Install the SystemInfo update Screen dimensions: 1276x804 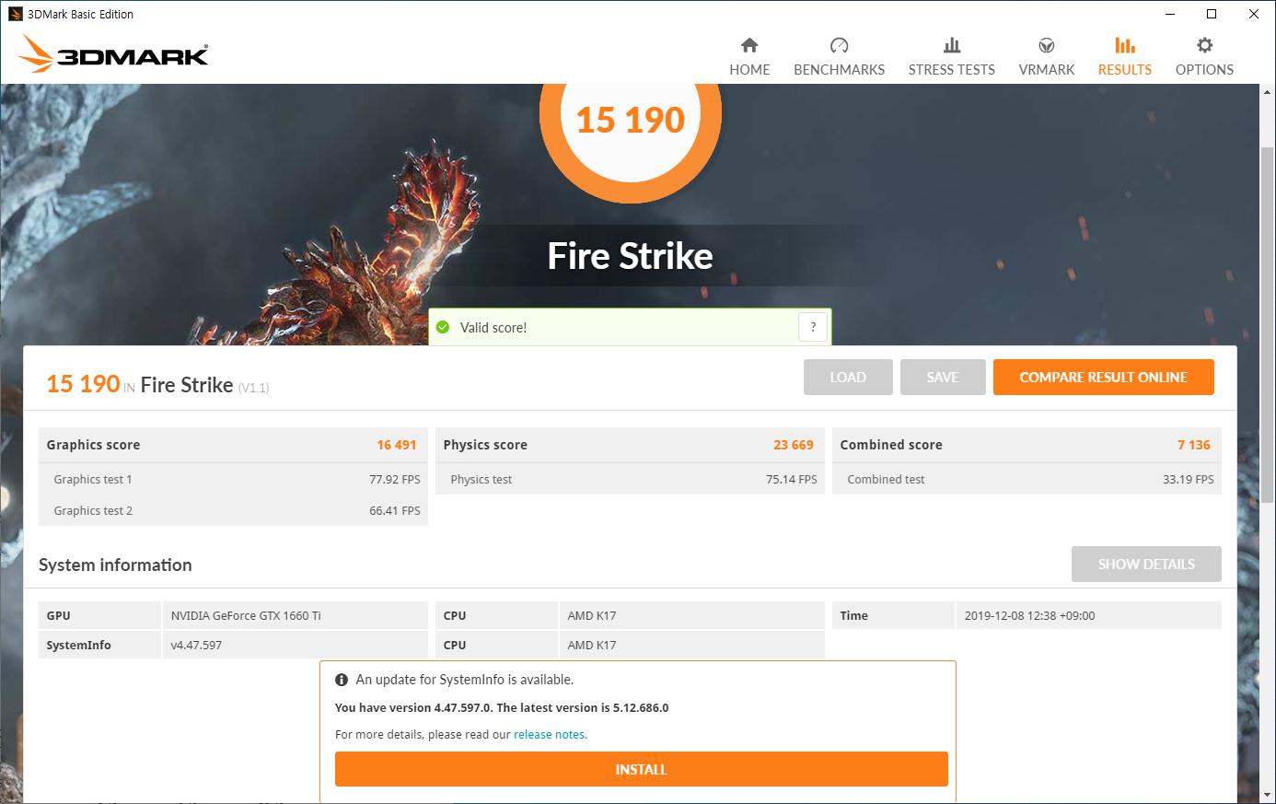[x=641, y=769]
